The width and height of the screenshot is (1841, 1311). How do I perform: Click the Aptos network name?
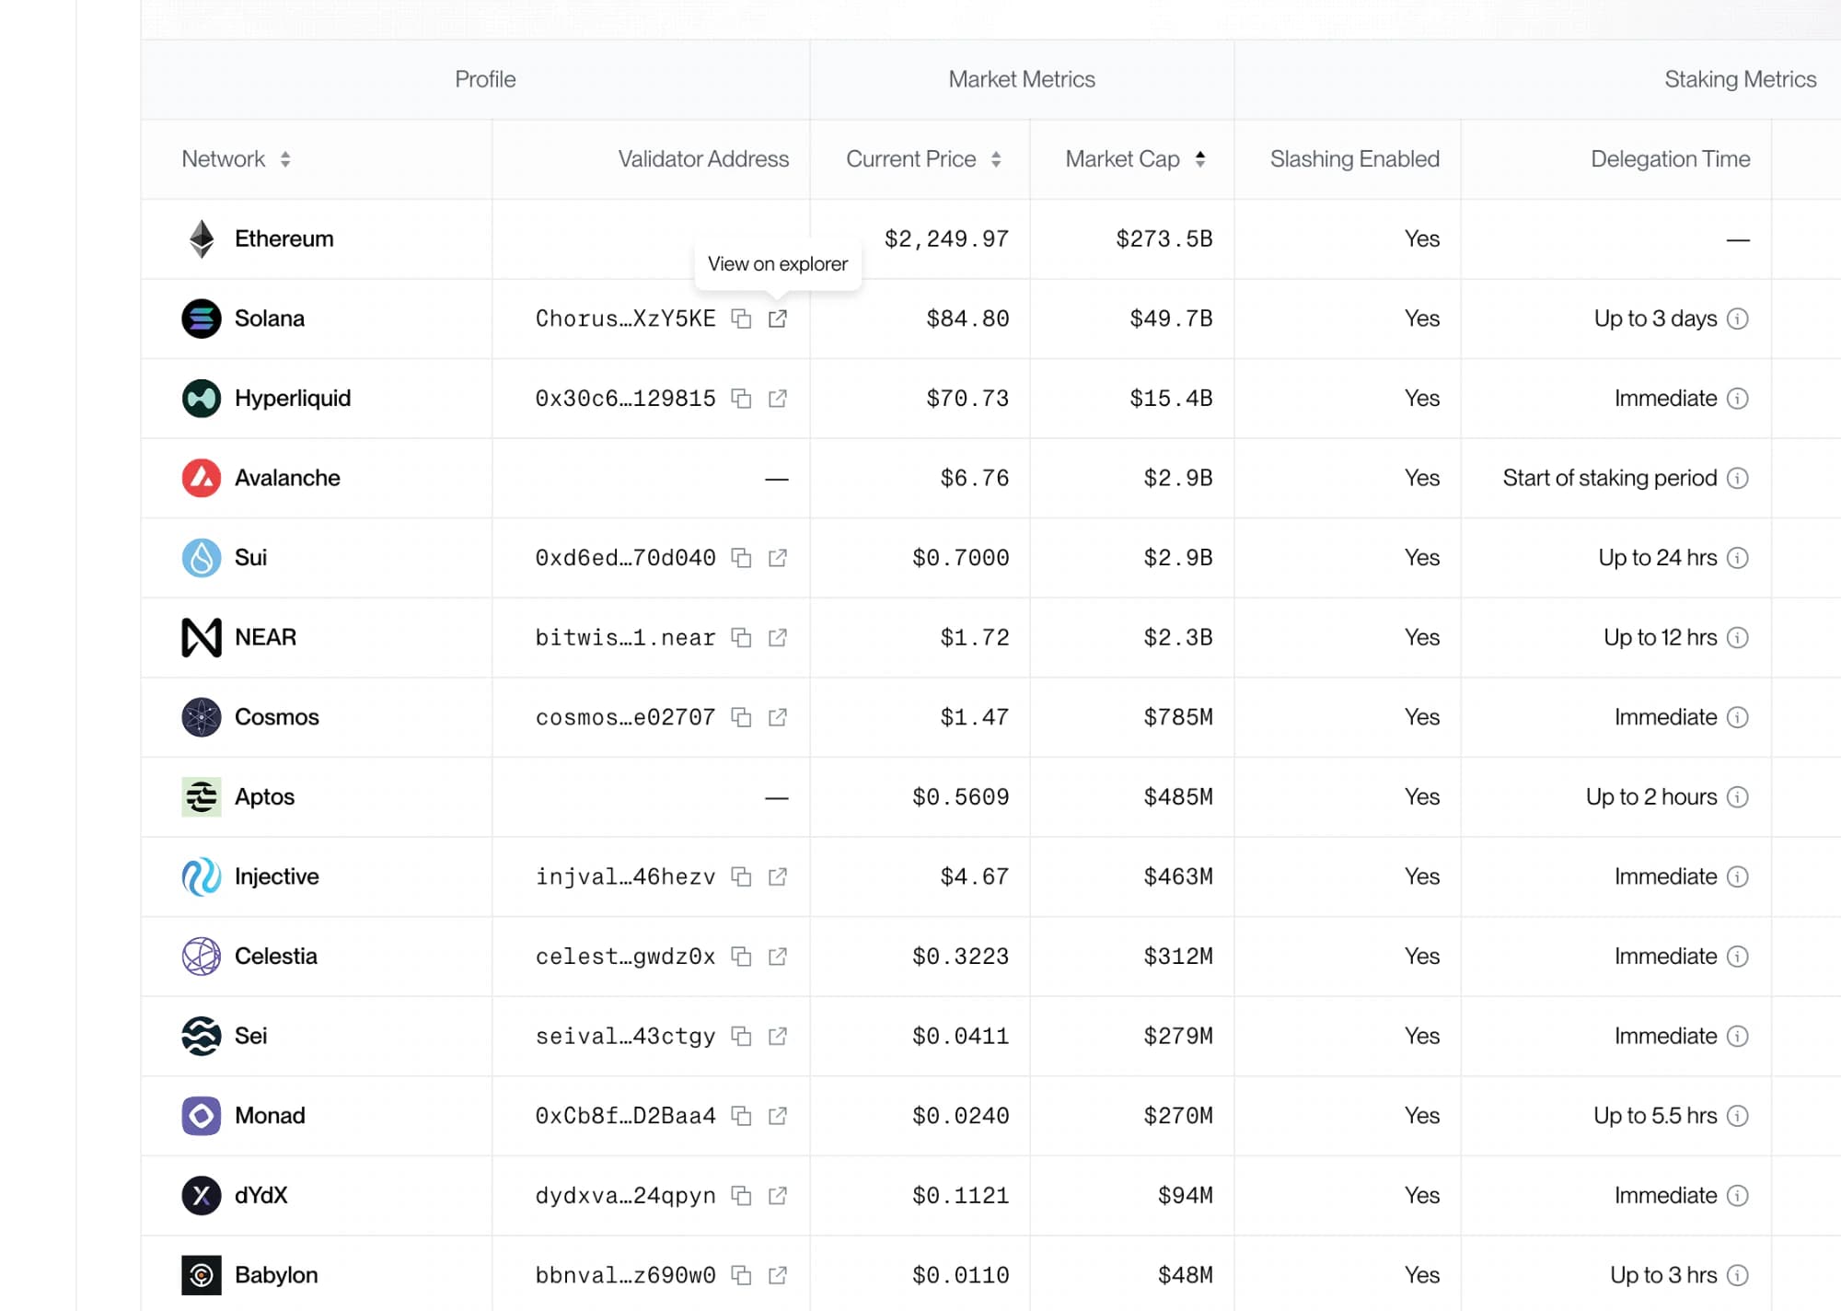[264, 797]
